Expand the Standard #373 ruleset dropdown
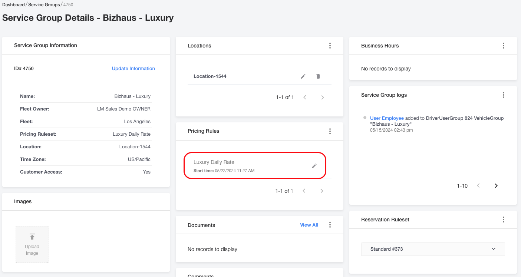Viewport: 521px width, 277px height. (433, 249)
